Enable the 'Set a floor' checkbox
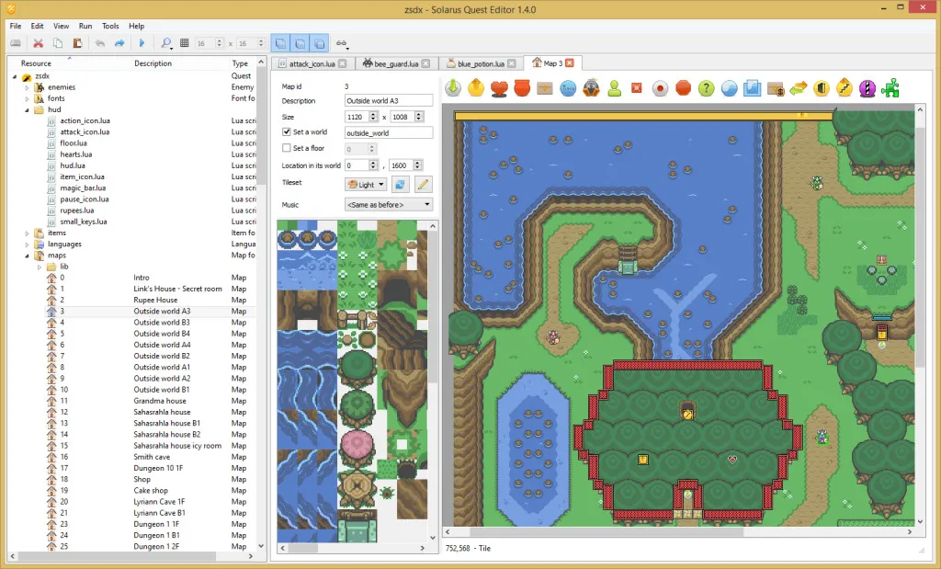Screen dimensions: 941x569 (x=286, y=147)
